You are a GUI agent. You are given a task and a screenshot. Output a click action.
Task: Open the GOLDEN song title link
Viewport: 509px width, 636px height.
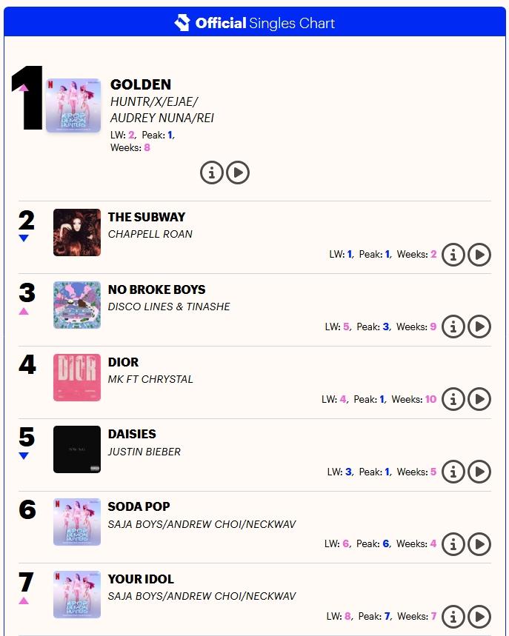140,84
